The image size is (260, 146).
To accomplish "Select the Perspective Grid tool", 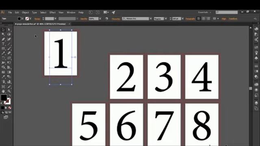I will 9,67.
